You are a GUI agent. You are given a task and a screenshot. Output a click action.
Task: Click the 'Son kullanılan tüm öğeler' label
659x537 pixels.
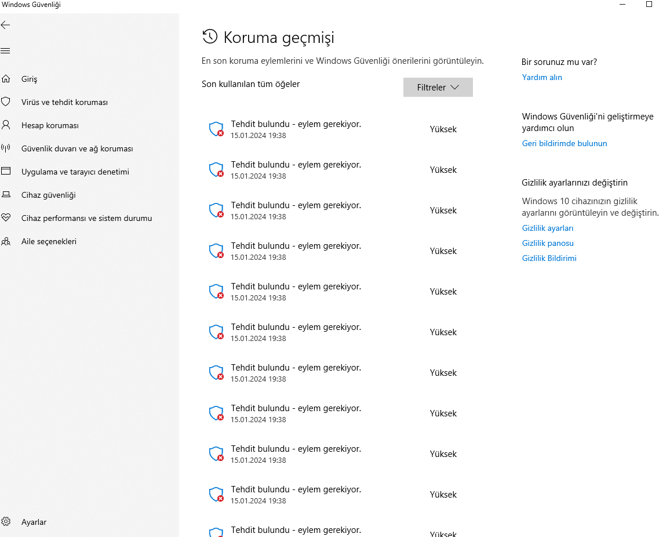250,84
